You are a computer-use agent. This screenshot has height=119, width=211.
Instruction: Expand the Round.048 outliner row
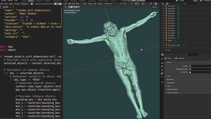click(x=164, y=6)
